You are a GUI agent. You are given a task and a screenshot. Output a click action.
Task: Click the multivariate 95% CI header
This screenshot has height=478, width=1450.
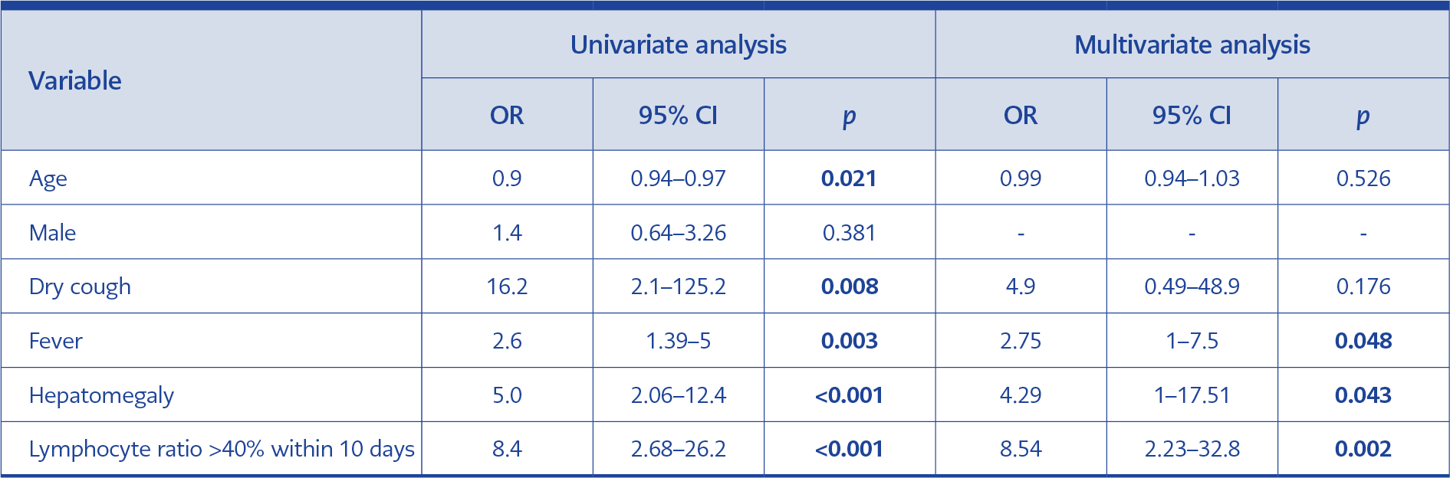tap(1192, 116)
